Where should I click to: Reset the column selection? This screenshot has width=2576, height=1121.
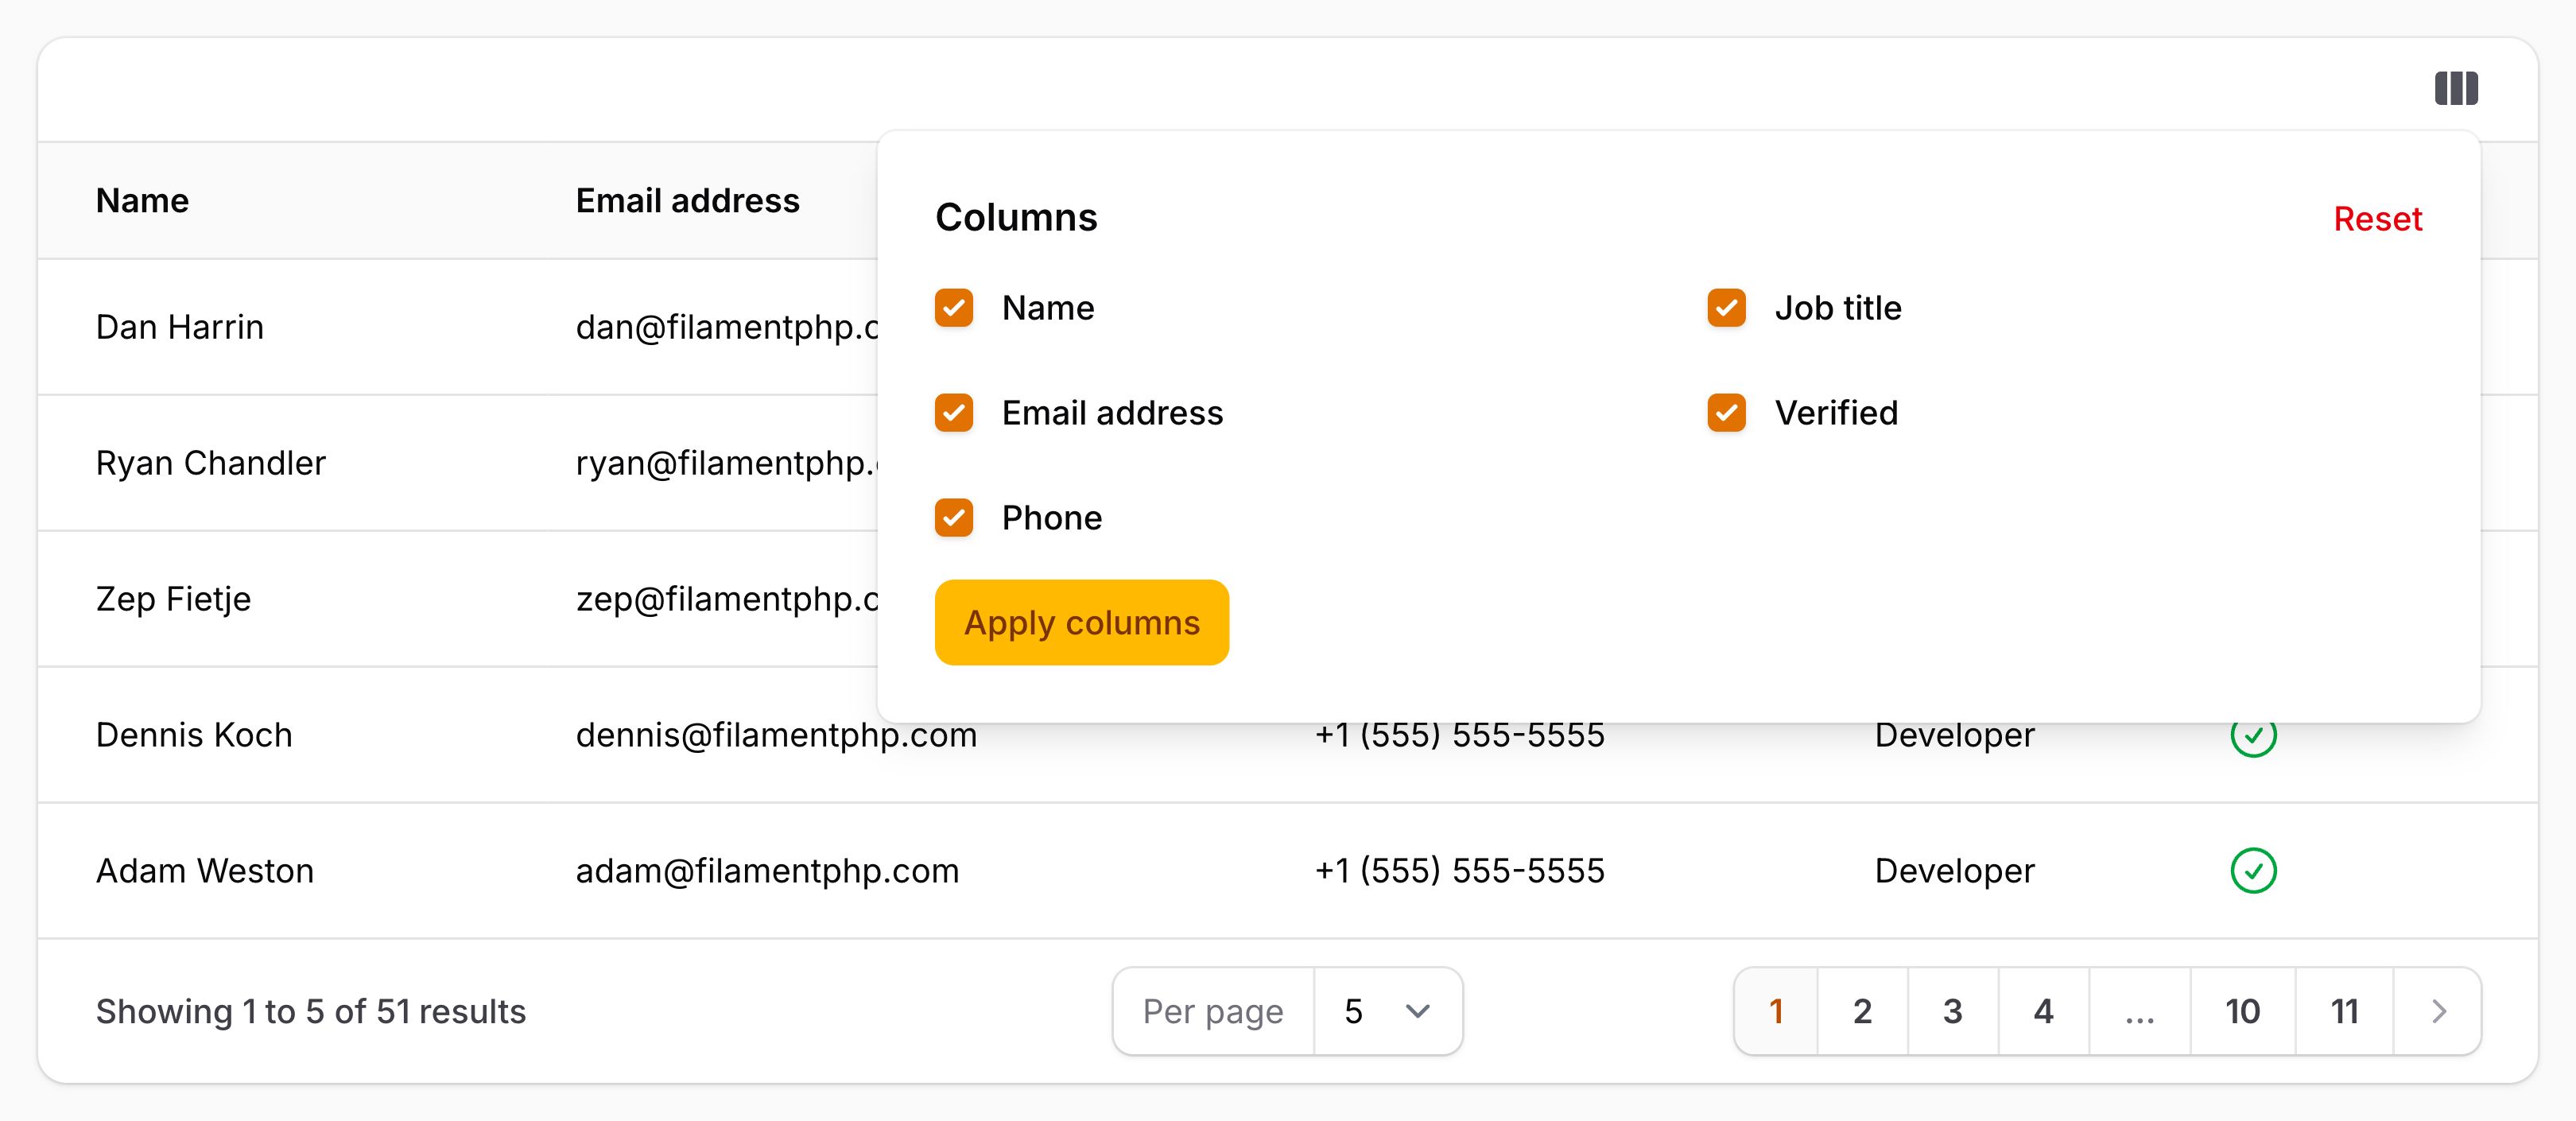pos(2377,219)
